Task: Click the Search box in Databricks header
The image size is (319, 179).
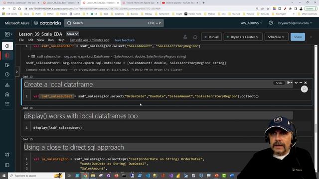Action: point(114,23)
